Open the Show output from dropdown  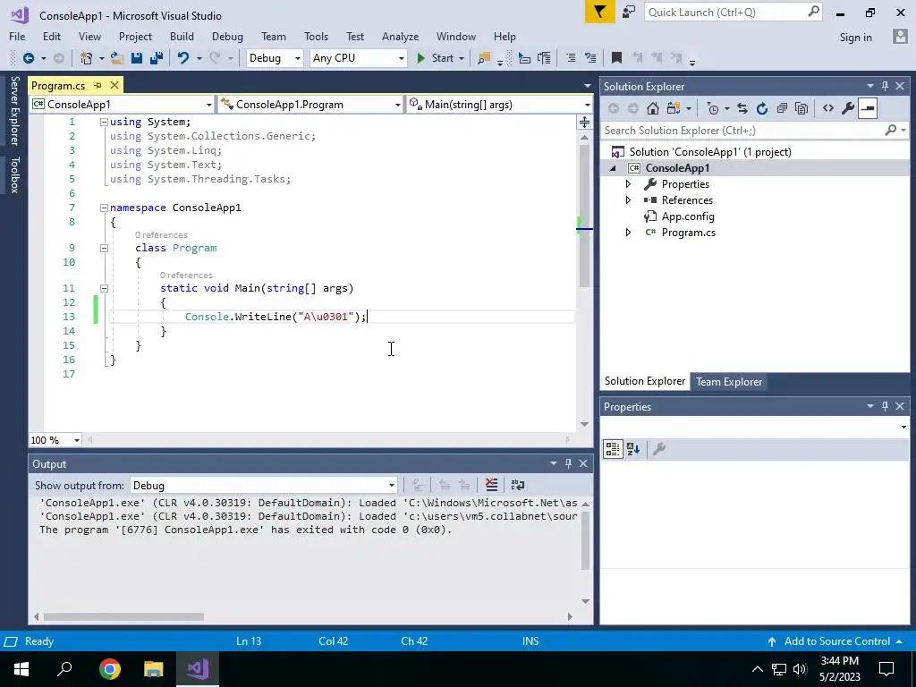coord(264,486)
